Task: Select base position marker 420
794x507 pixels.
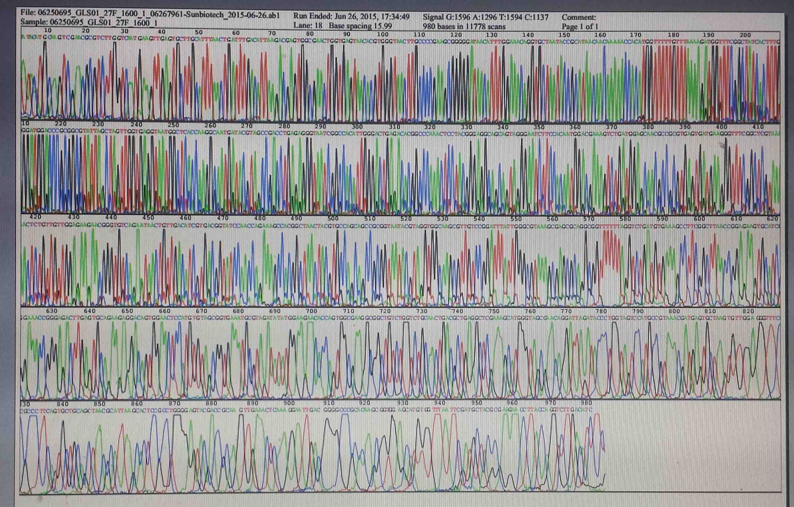Action: 35,217
